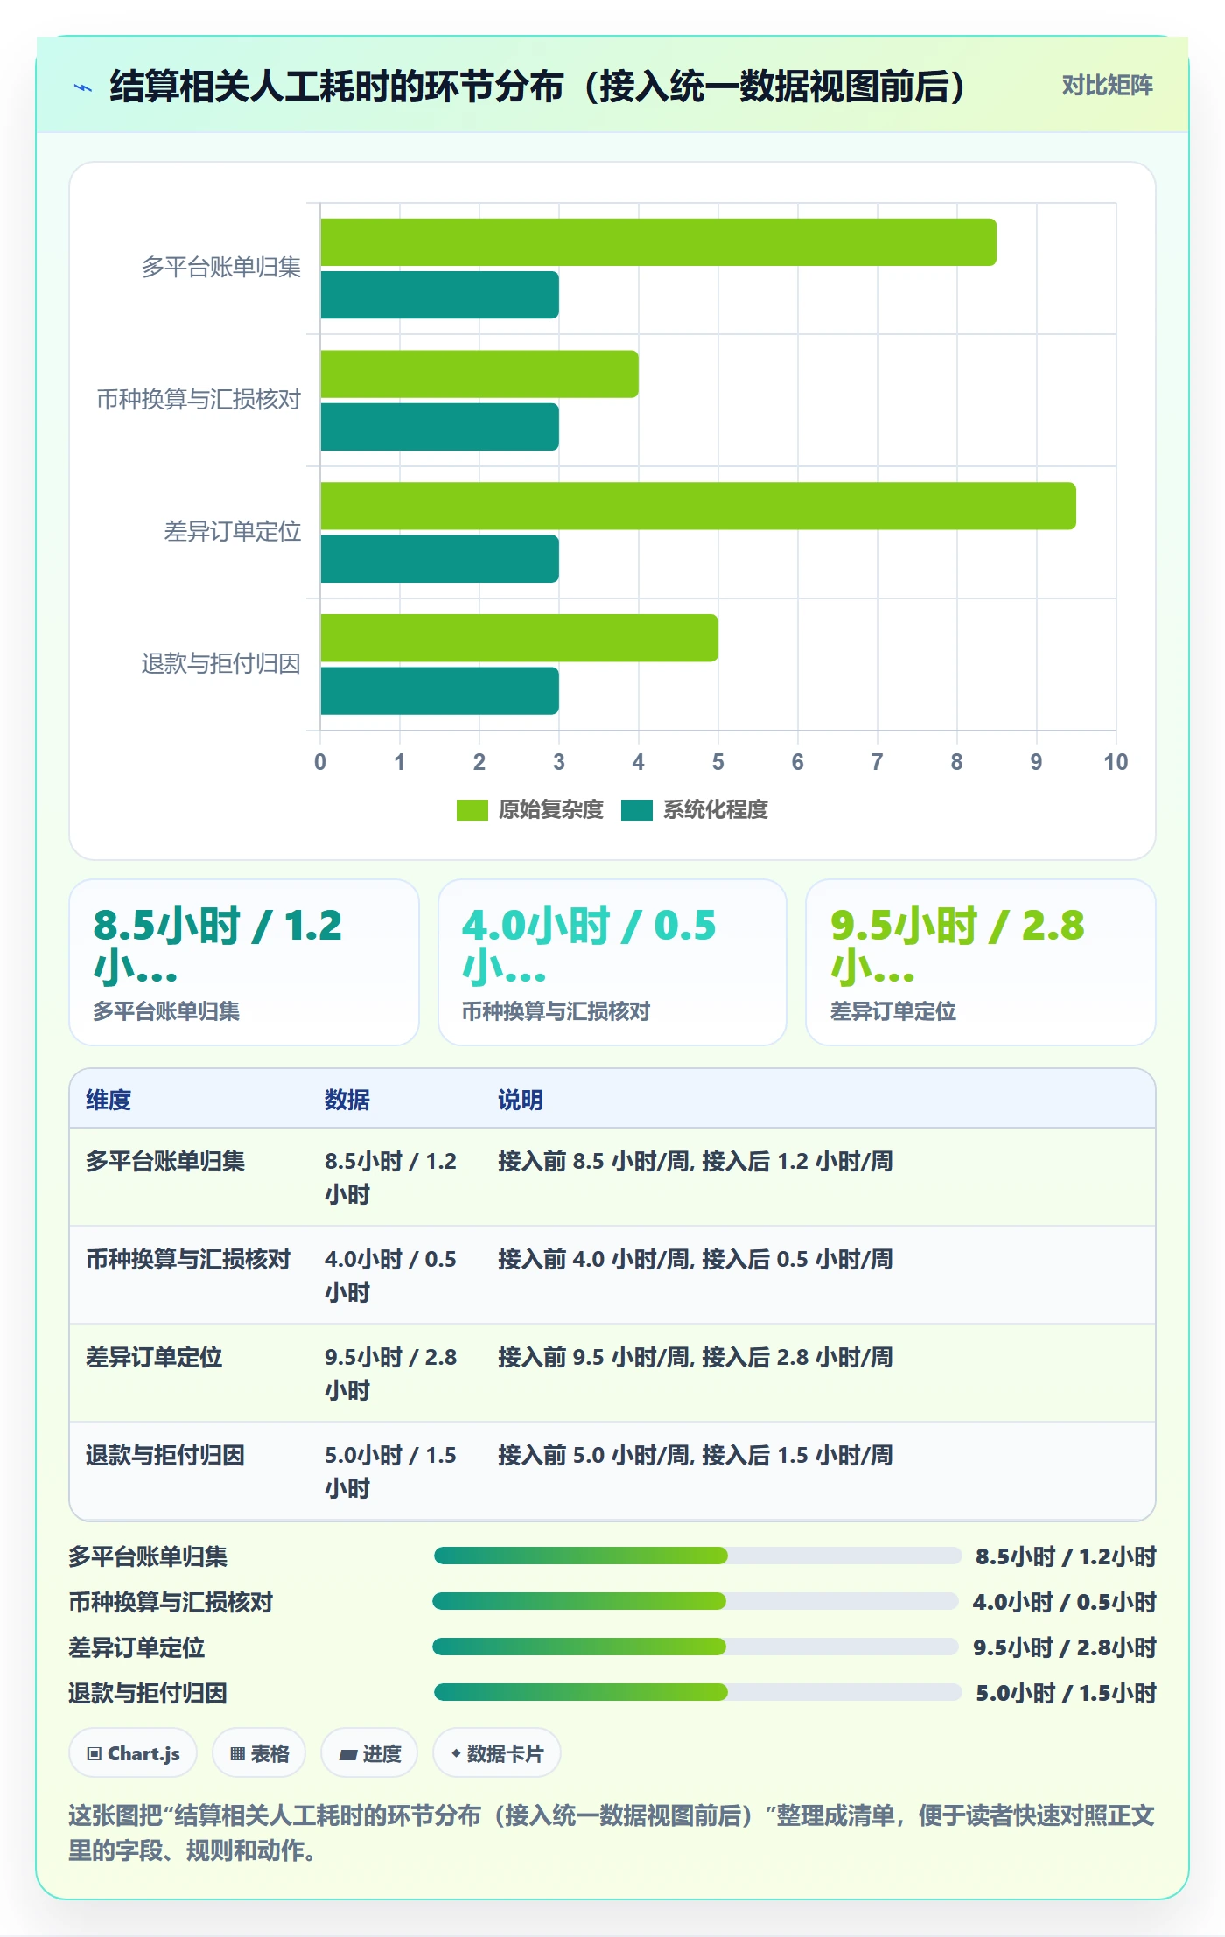Click progress value 8.5小时 / 1.2小时
1225x1937 pixels.
(1067, 1556)
